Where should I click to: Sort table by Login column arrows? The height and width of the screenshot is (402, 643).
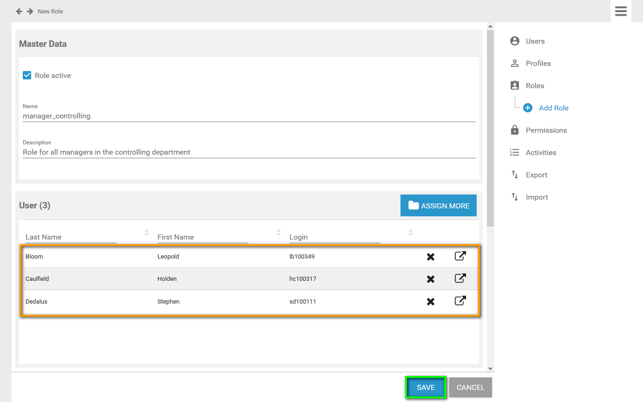click(411, 232)
